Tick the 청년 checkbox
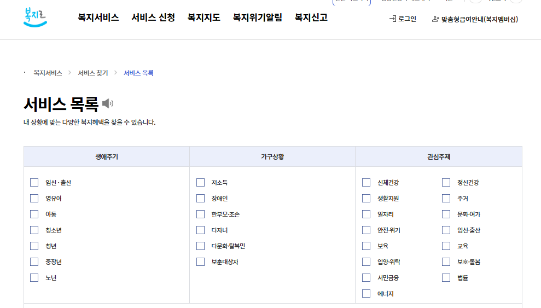Image resolution: width=541 pixels, height=308 pixels. coord(34,246)
